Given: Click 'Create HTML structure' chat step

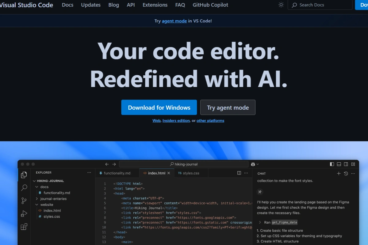Looking at the screenshot, I should tap(279, 241).
